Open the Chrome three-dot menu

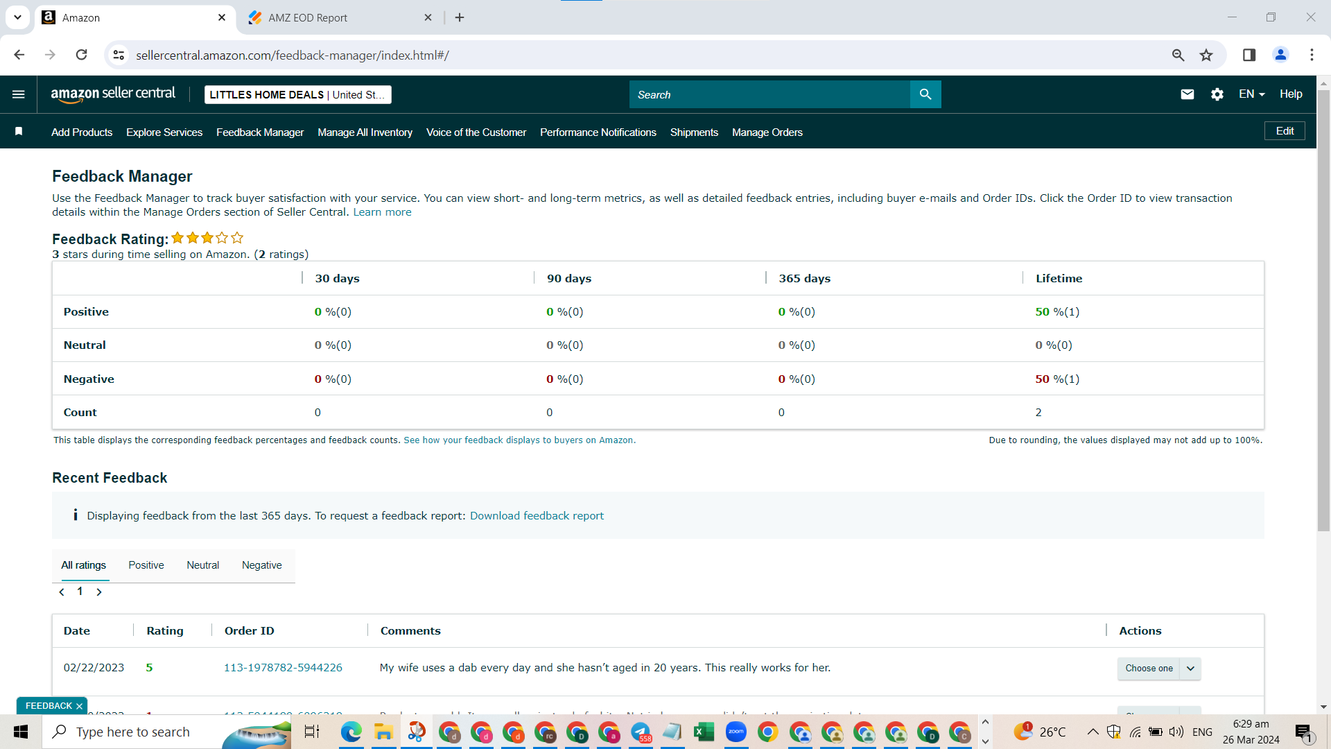pyautogui.click(x=1312, y=55)
